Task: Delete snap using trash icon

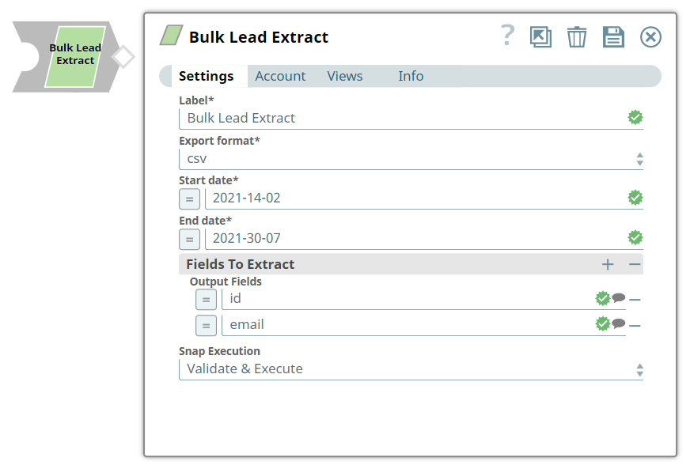Action: (x=577, y=37)
